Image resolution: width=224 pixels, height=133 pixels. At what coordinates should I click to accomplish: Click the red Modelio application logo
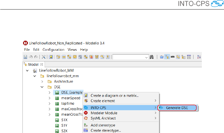pyautogui.click(x=25, y=43)
